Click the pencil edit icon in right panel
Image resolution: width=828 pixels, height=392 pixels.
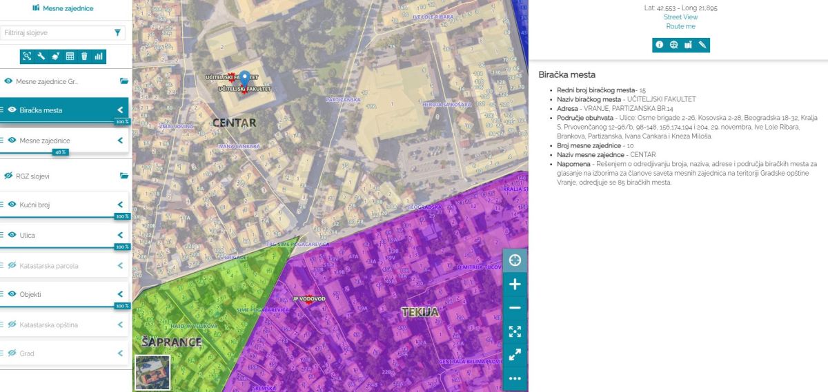coord(702,45)
